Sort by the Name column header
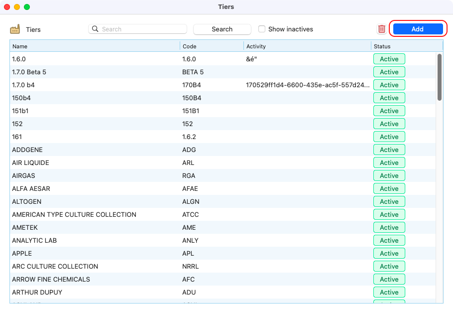The height and width of the screenshot is (313, 453). click(x=95, y=46)
